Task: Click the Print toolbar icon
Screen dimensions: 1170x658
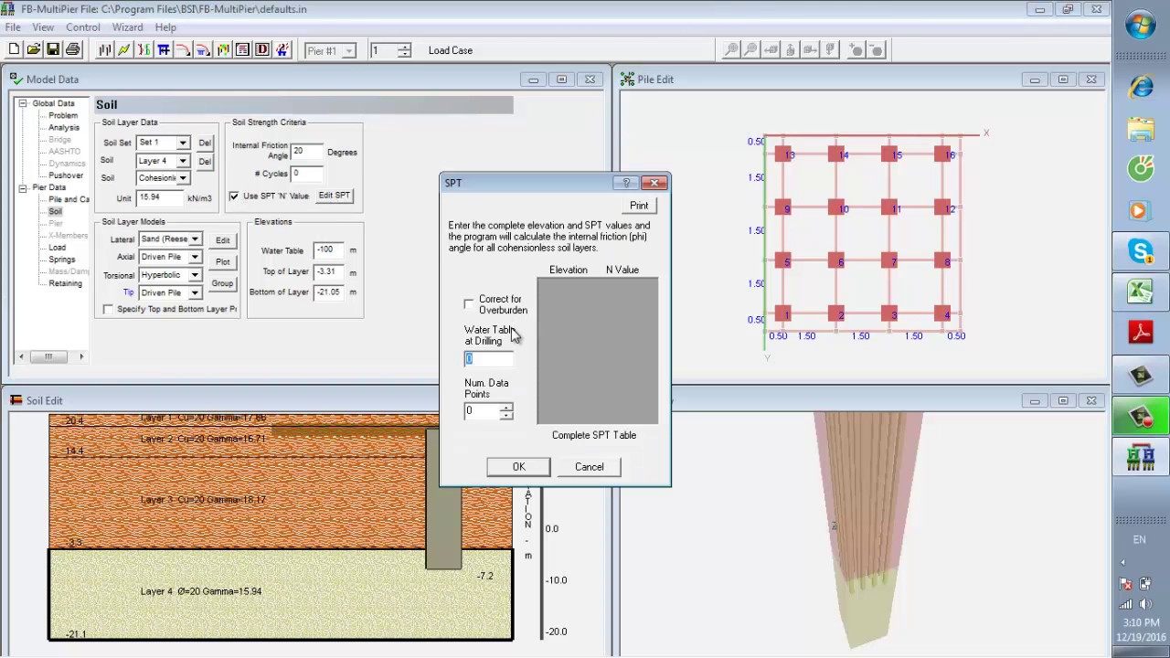Action: tap(73, 49)
